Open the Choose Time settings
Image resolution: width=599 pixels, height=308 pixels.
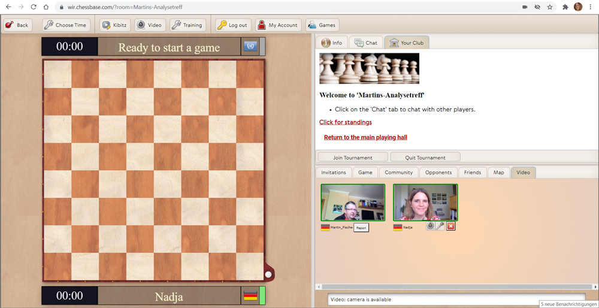pyautogui.click(x=65, y=25)
